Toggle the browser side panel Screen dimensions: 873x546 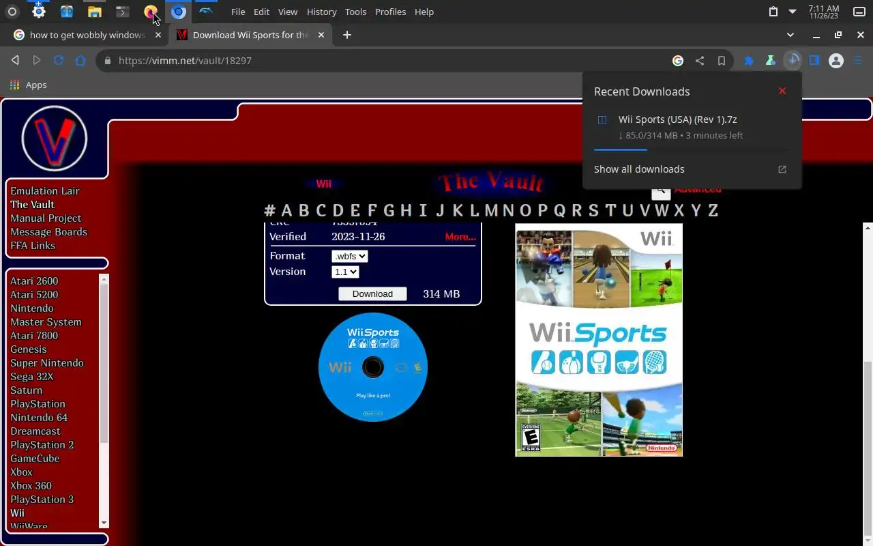click(x=814, y=61)
